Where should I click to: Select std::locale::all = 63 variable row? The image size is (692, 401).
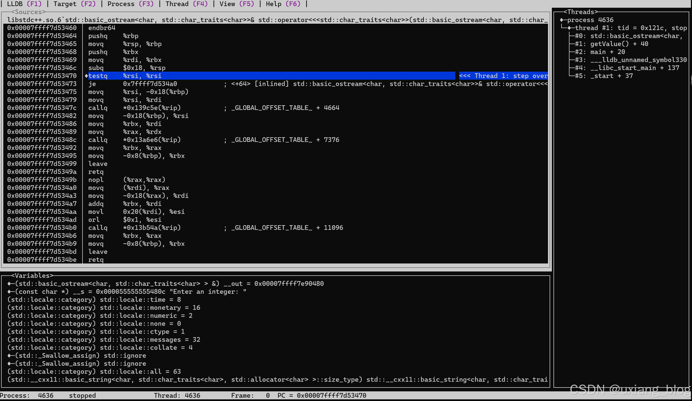[94, 372]
